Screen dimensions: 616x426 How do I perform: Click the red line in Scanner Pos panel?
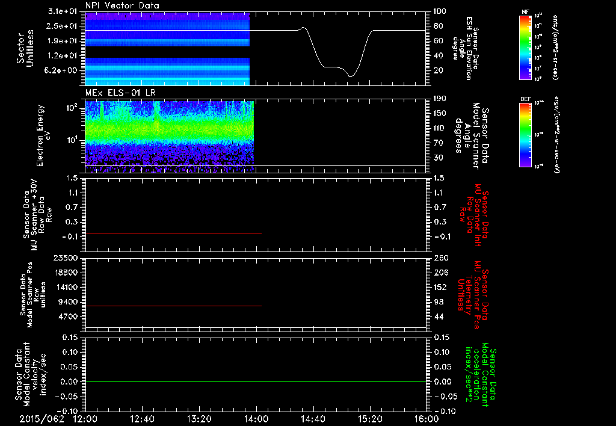coord(173,306)
